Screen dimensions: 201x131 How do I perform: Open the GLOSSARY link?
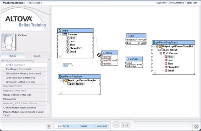tap(161, 3)
